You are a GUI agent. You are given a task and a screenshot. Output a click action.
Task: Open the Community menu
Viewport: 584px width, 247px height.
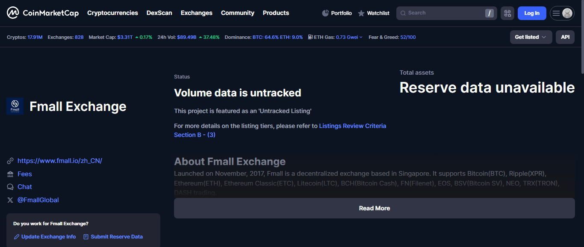(238, 13)
